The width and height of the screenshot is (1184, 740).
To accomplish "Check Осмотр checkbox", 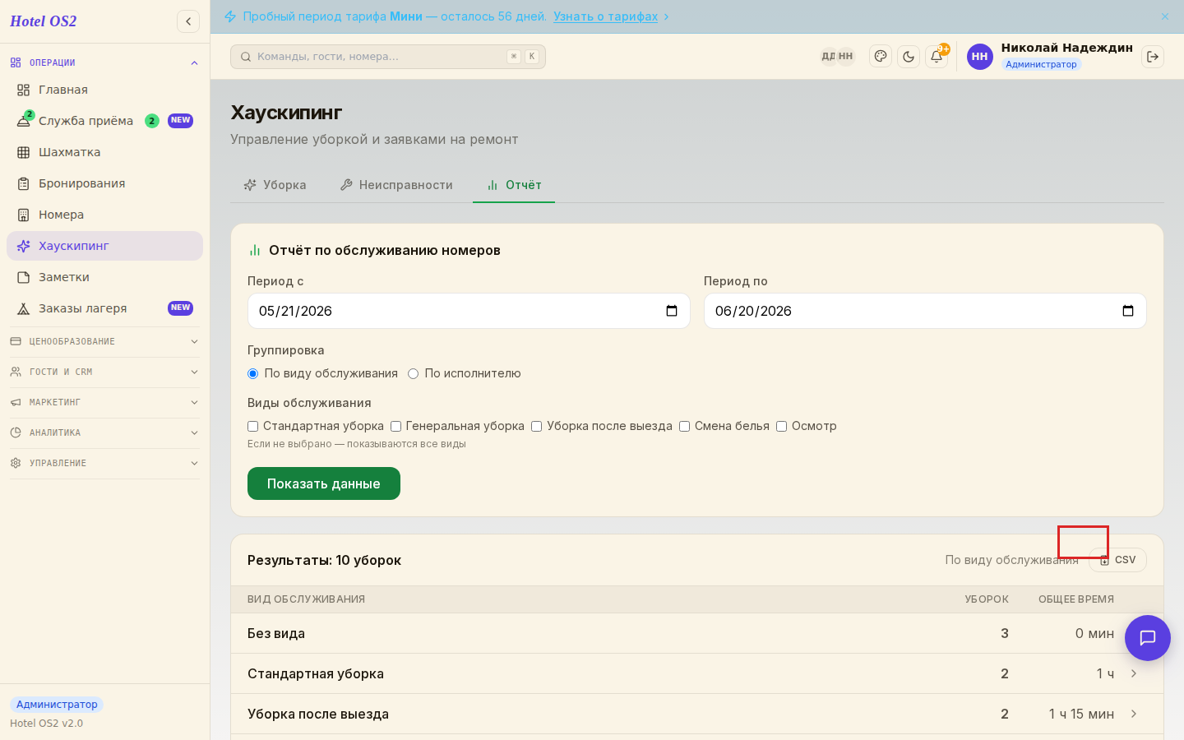I will (782, 426).
